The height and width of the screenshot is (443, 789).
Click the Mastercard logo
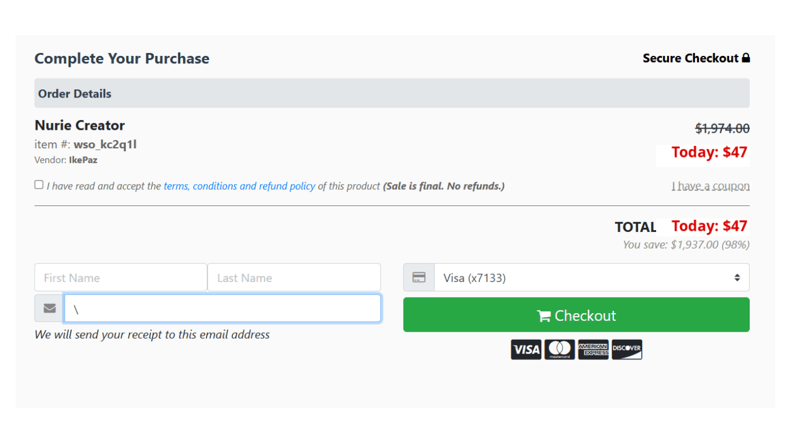pos(559,350)
